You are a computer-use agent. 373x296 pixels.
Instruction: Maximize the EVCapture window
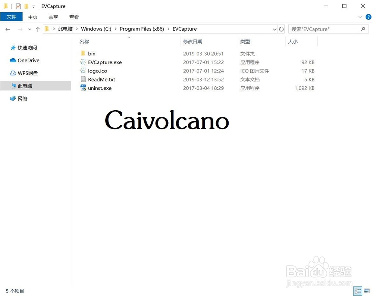(344, 6)
